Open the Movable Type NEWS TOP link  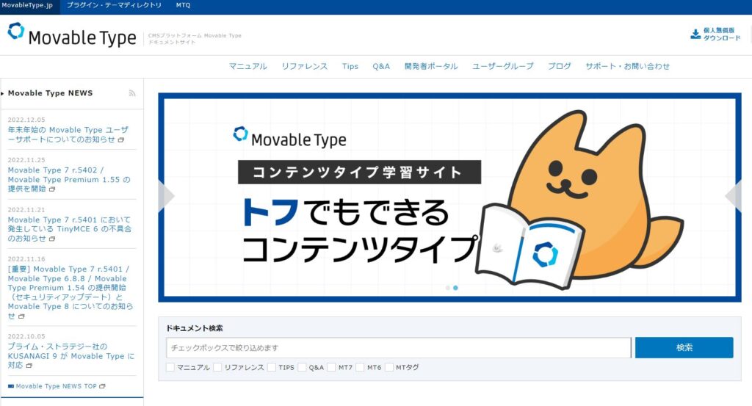[56, 386]
